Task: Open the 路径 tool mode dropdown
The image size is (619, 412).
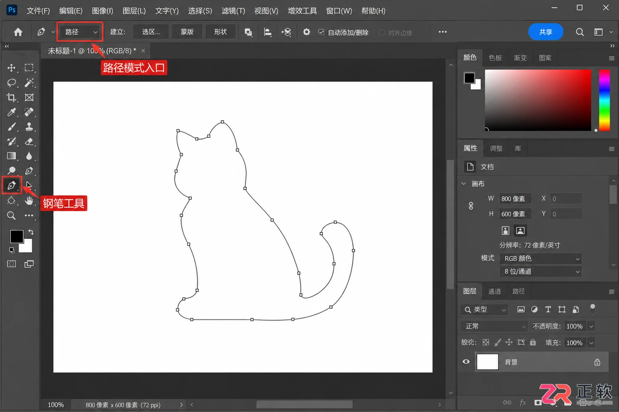Action: [80, 32]
